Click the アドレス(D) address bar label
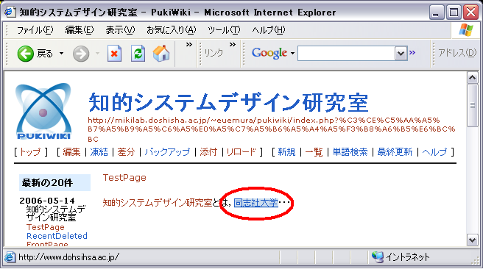The height and width of the screenshot is (269, 483). pos(457,53)
